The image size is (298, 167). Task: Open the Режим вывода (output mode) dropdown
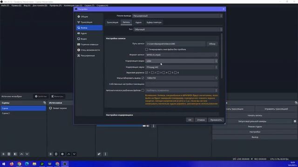pos(177,16)
